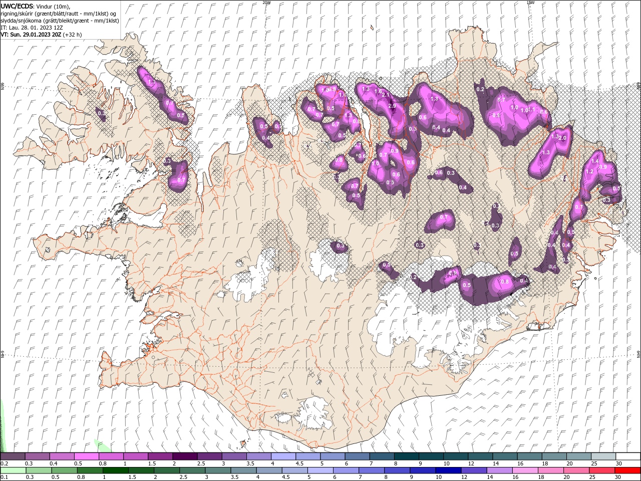Click the 2.0 snowfall value on the map

(x=562, y=138)
